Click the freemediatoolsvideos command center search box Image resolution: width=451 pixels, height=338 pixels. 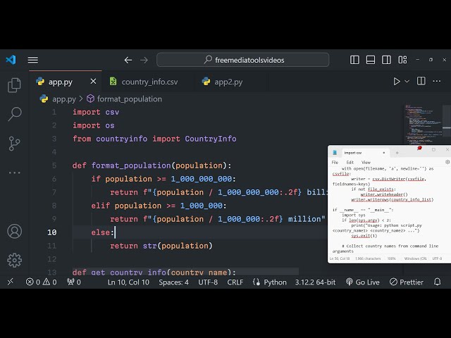coord(251,60)
